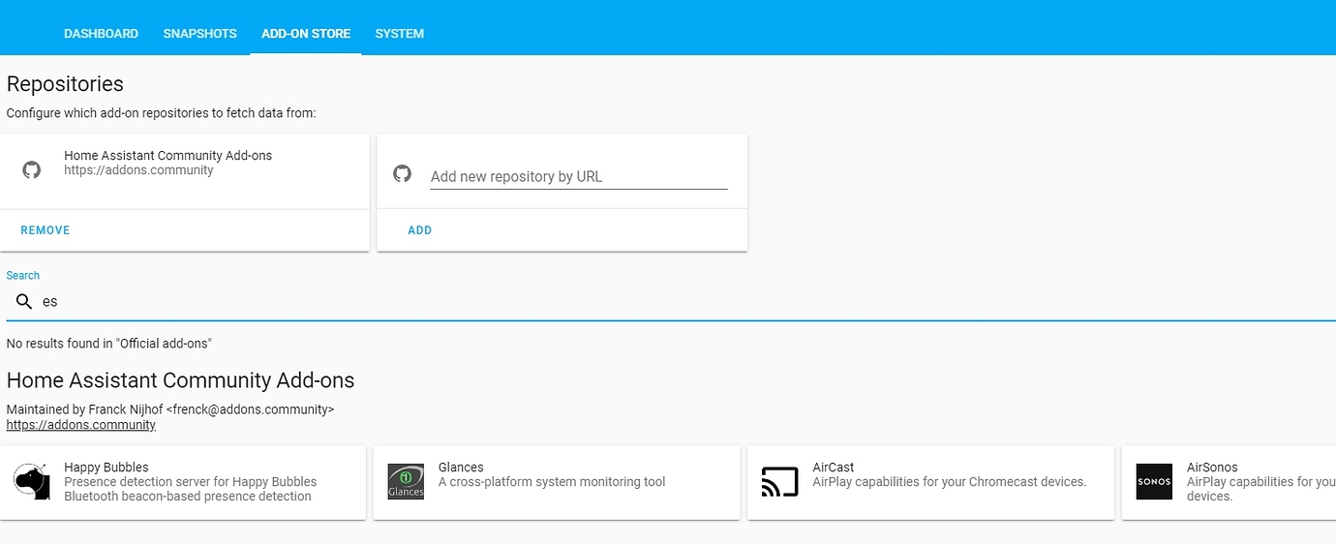Open the Happy Bubbles add-on card
Screen dimensions: 1336x544
[183, 482]
